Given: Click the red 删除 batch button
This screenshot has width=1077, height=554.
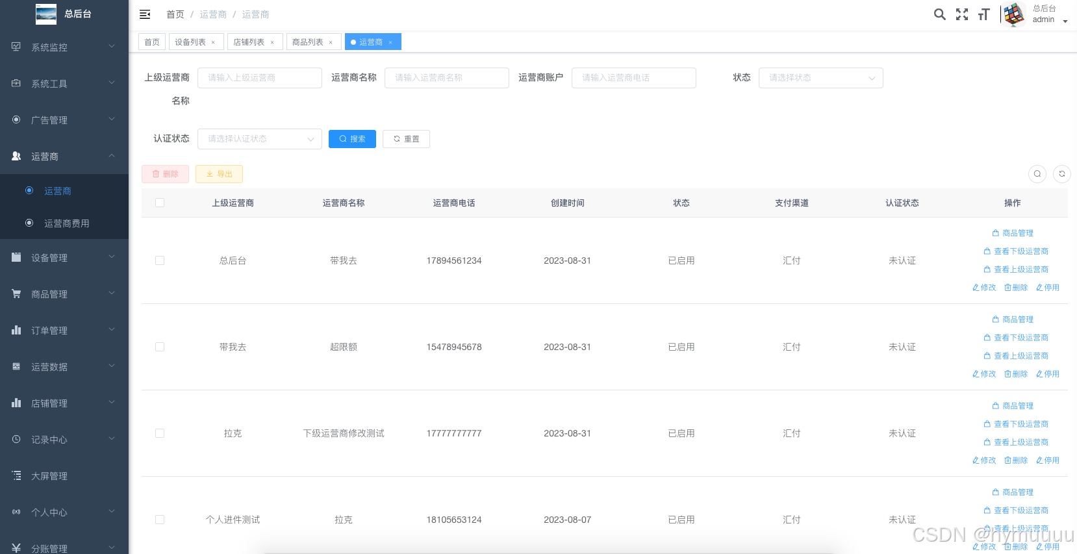Looking at the screenshot, I should (165, 174).
